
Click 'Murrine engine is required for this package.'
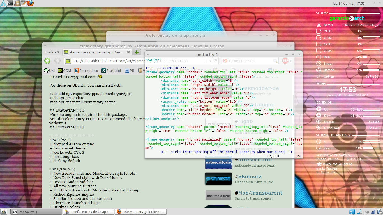pos(88,115)
